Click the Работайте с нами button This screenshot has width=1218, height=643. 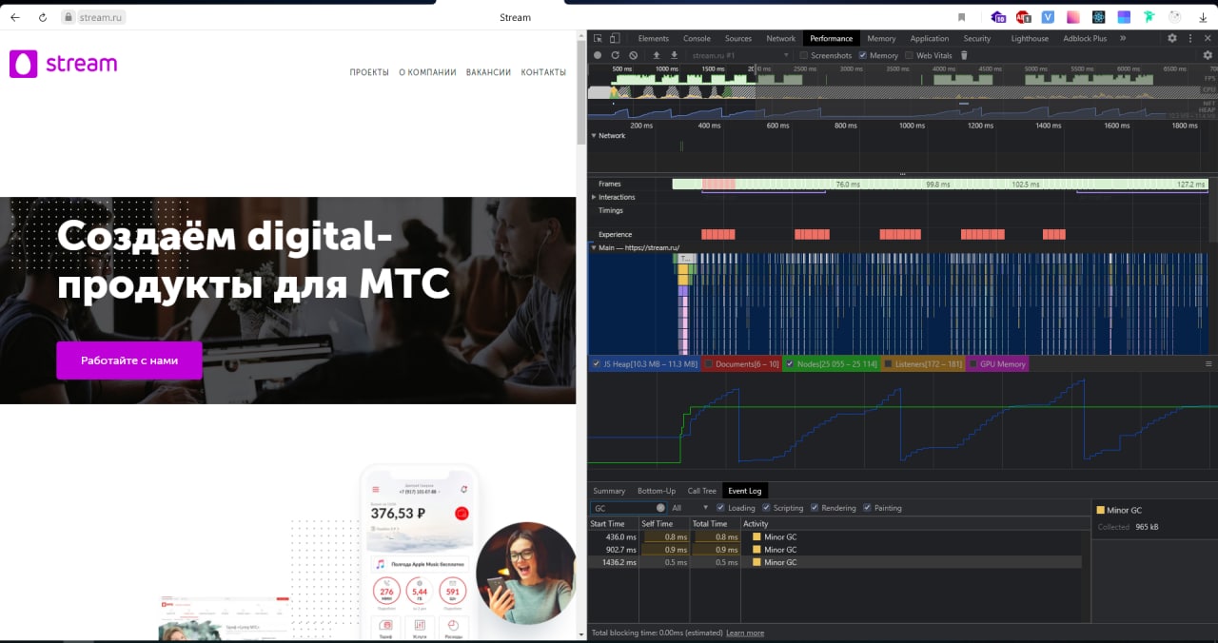129,360
